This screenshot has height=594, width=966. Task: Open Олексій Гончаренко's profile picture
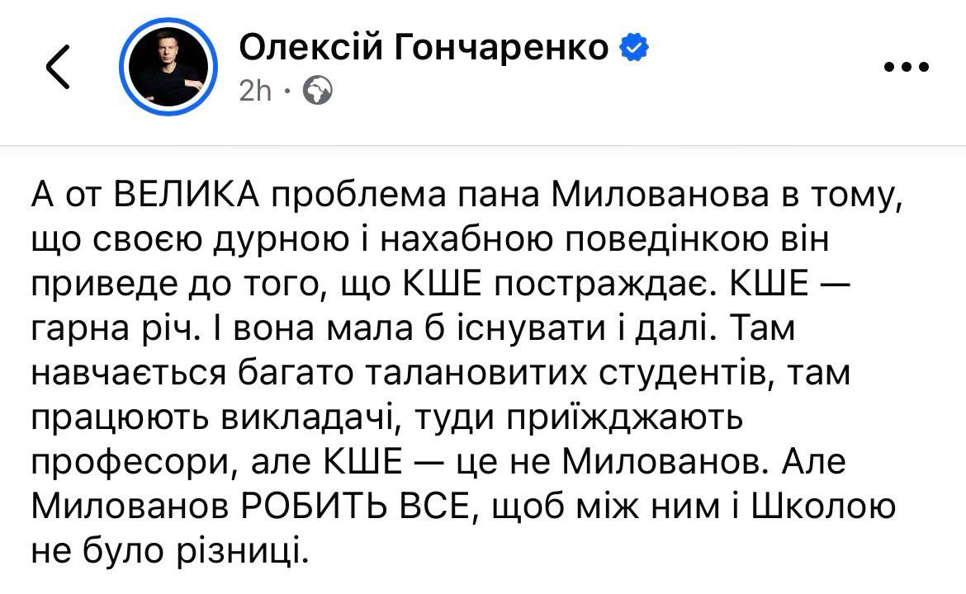click(168, 67)
